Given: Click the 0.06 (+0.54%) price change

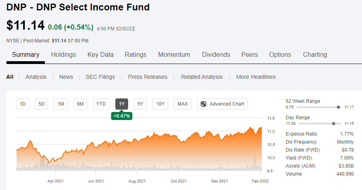Looking at the screenshot, I should coord(70,27).
